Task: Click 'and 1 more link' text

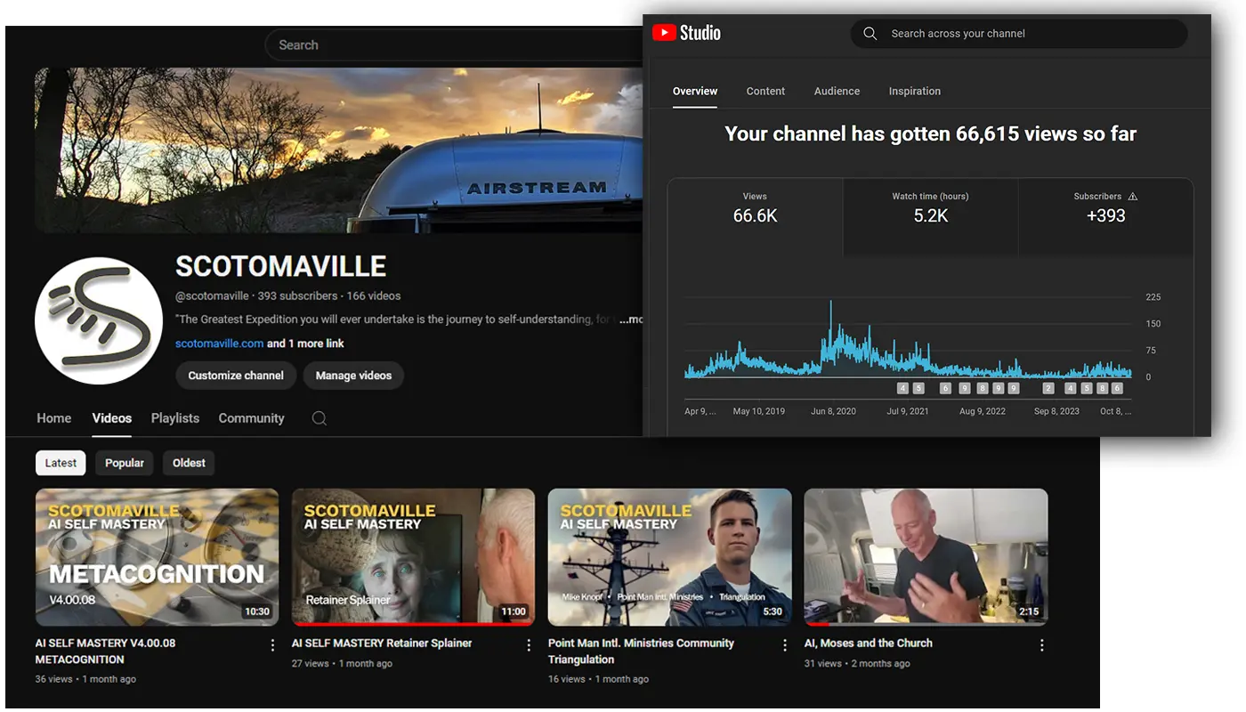Action: point(305,344)
